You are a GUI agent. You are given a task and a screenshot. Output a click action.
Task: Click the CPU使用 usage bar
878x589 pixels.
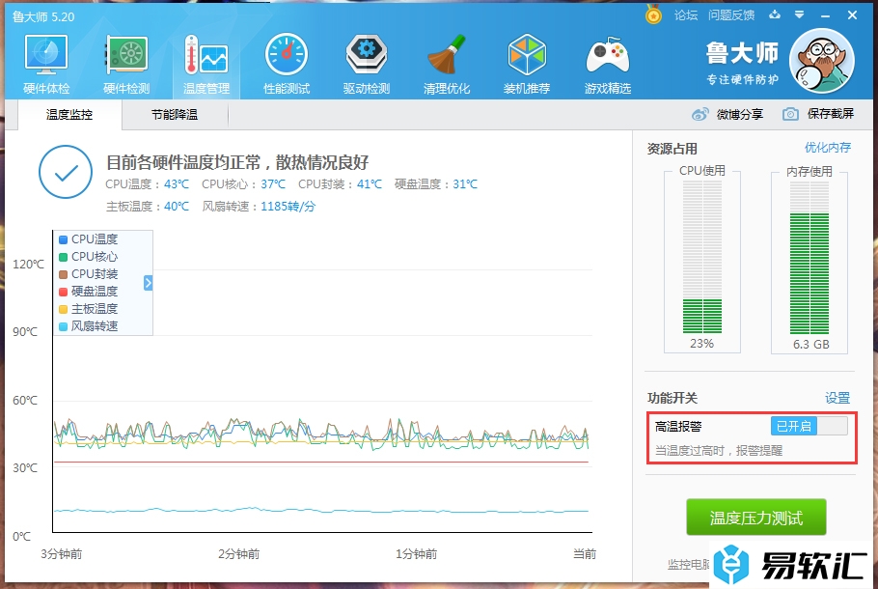pyautogui.click(x=702, y=257)
